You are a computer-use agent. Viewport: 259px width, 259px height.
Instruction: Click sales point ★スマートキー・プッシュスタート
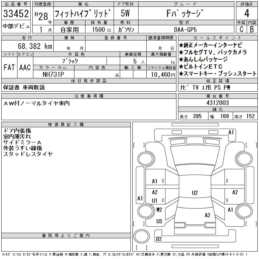click(218, 74)
